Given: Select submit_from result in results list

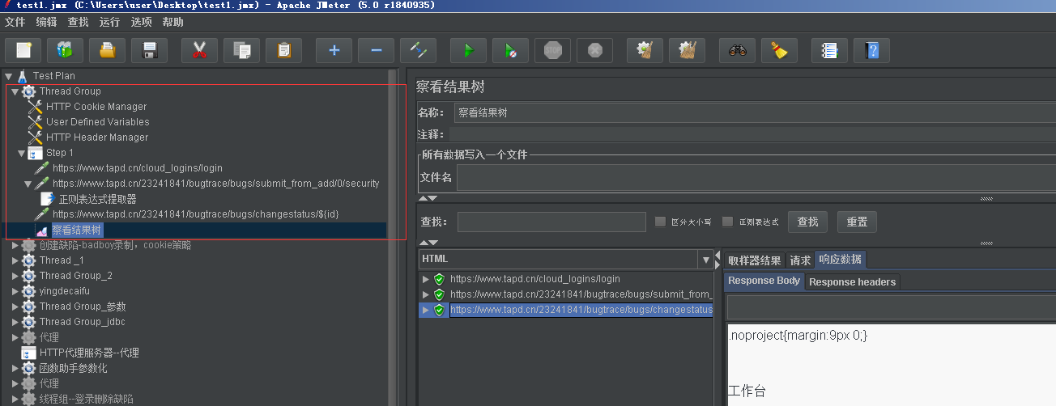Looking at the screenshot, I should [x=581, y=294].
